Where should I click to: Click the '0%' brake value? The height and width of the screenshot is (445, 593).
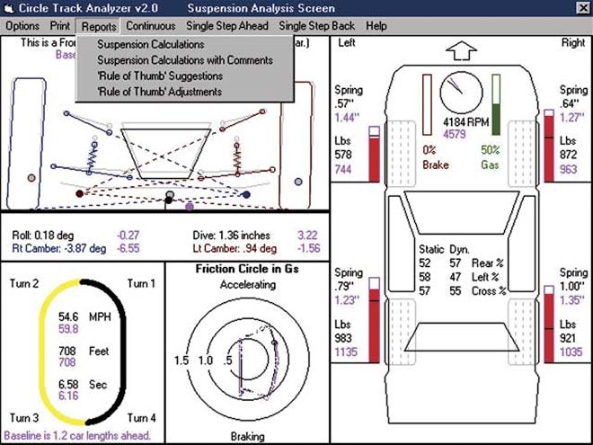click(x=429, y=150)
